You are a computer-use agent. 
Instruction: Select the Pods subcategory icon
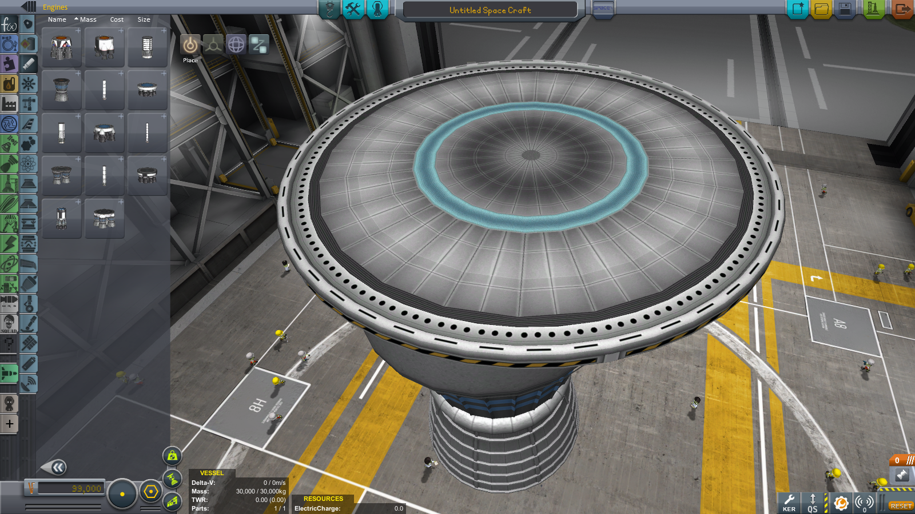pyautogui.click(x=29, y=24)
